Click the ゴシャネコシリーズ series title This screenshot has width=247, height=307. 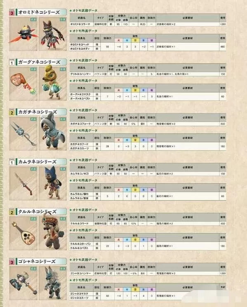(37, 261)
